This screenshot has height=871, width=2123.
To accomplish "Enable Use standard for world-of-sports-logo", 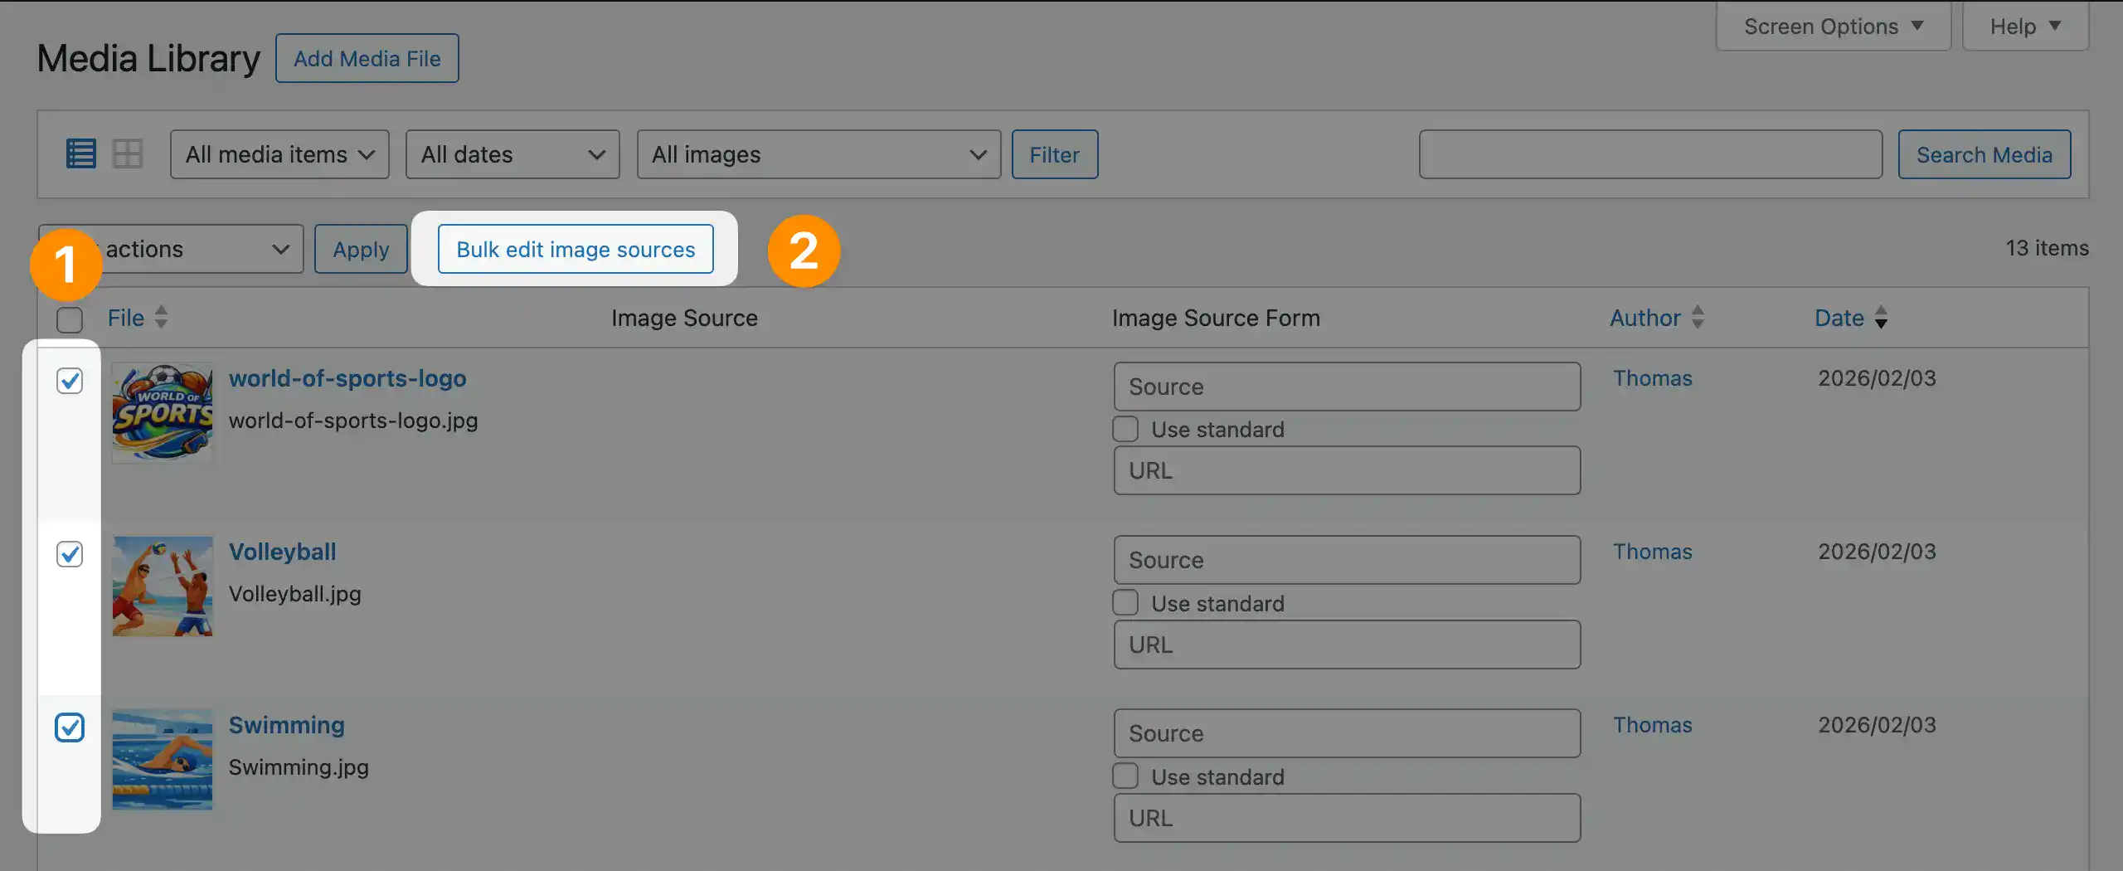I will click(x=1125, y=430).
